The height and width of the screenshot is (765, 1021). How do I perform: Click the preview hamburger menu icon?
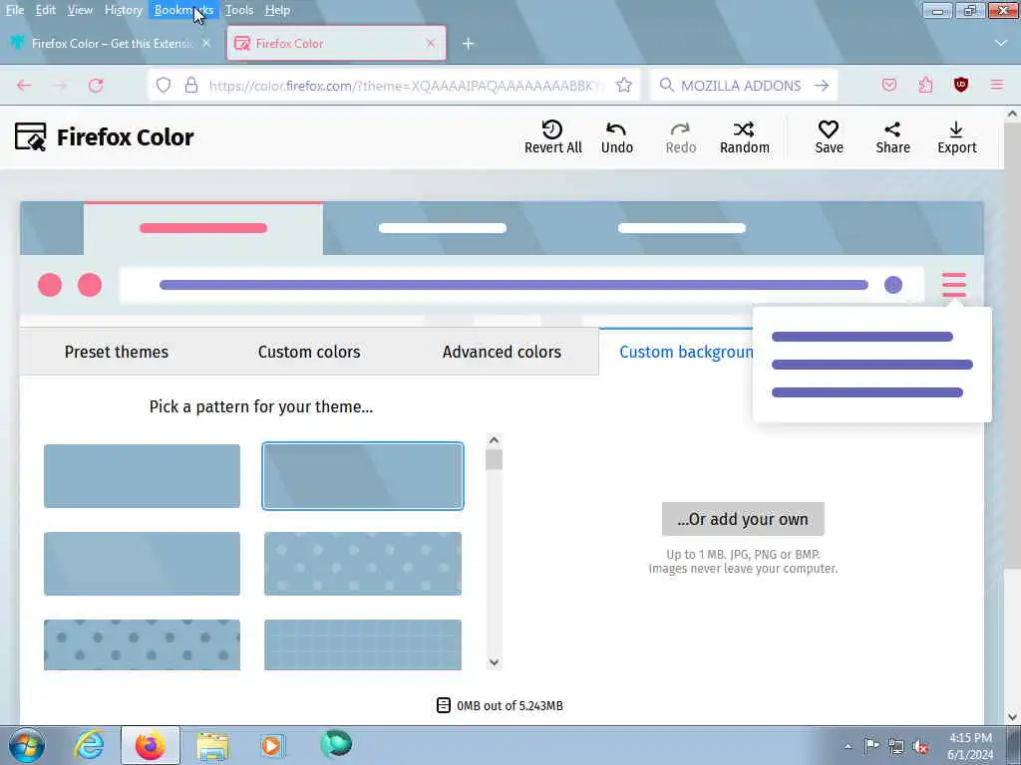(x=953, y=285)
